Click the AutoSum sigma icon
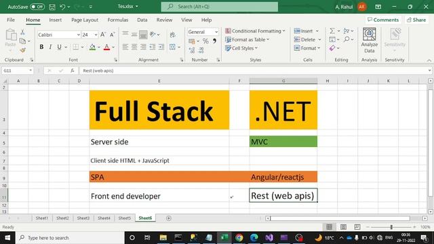434x244 pixels. pyautogui.click(x=332, y=30)
